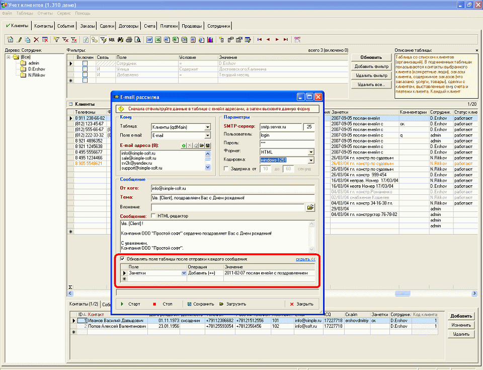The image size is (483, 370).
Task: Toggle the HTML-редактор checkbox
Action: tap(153, 216)
